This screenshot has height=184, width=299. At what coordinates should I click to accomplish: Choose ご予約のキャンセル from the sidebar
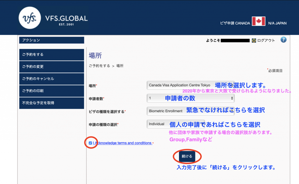click(x=51, y=79)
